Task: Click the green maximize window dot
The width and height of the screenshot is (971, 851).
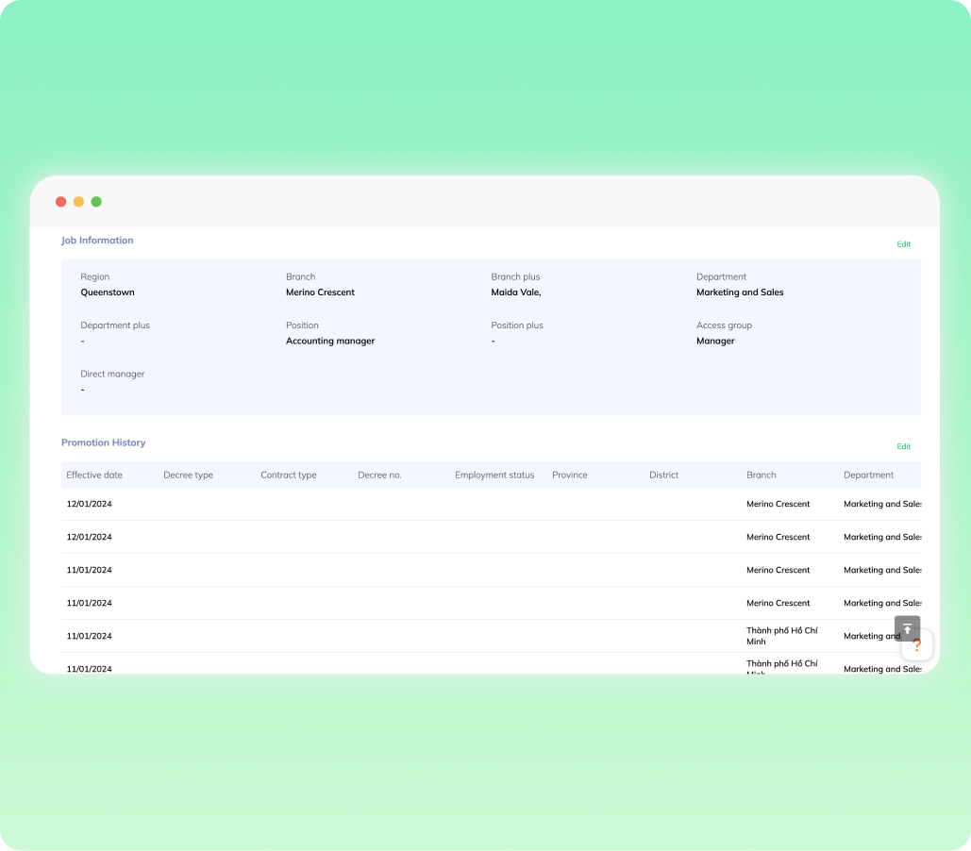Action: click(96, 202)
